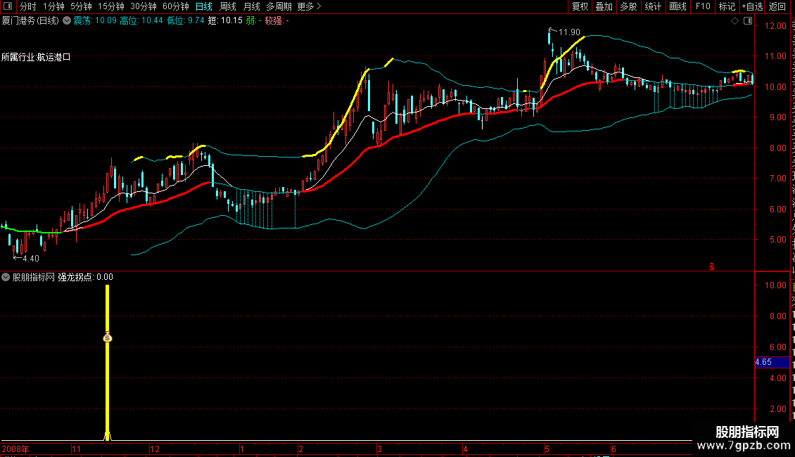Click month 12 on time axis
This screenshot has width=795, height=457.
click(155, 449)
